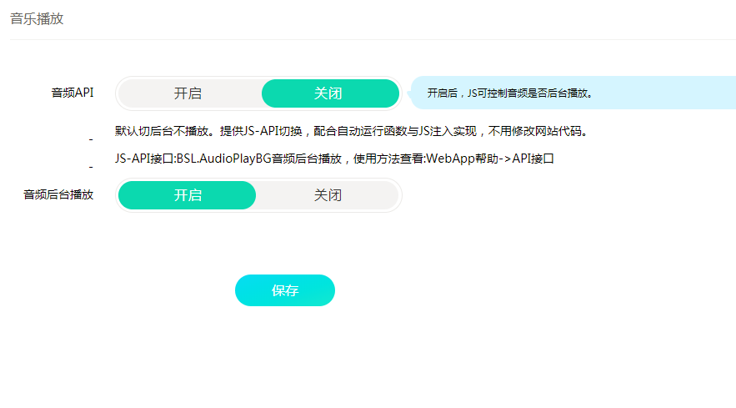736x408 pixels.
Task: Click the BSL.AudioPlayBG text
Action: click(x=224, y=159)
